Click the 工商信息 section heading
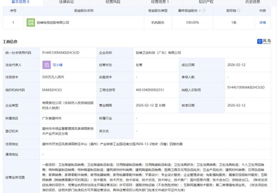Viewport: 277px width, 193px height. pos(10,42)
